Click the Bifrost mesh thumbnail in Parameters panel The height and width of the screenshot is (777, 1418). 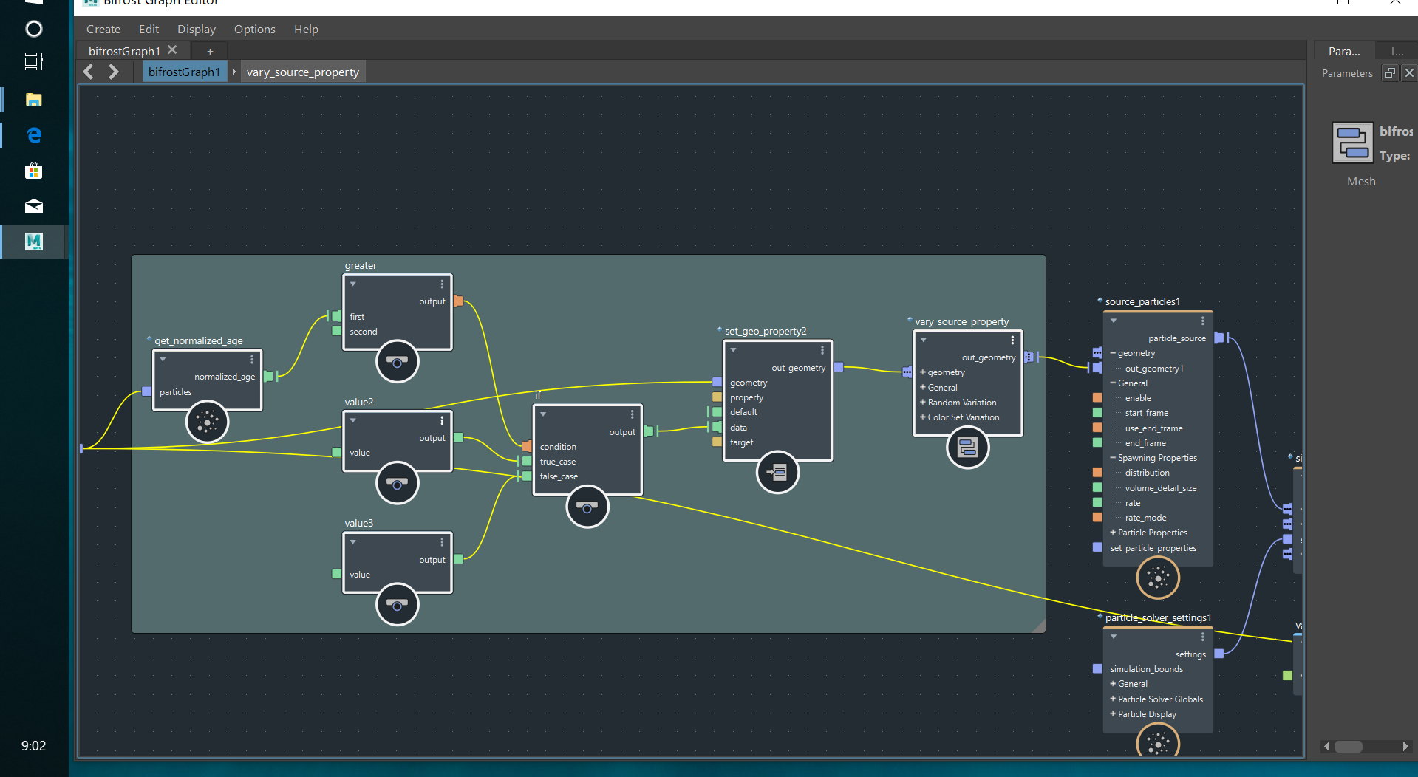click(x=1351, y=142)
